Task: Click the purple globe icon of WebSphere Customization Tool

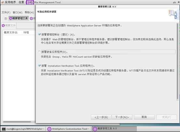Action: click(x=49, y=129)
